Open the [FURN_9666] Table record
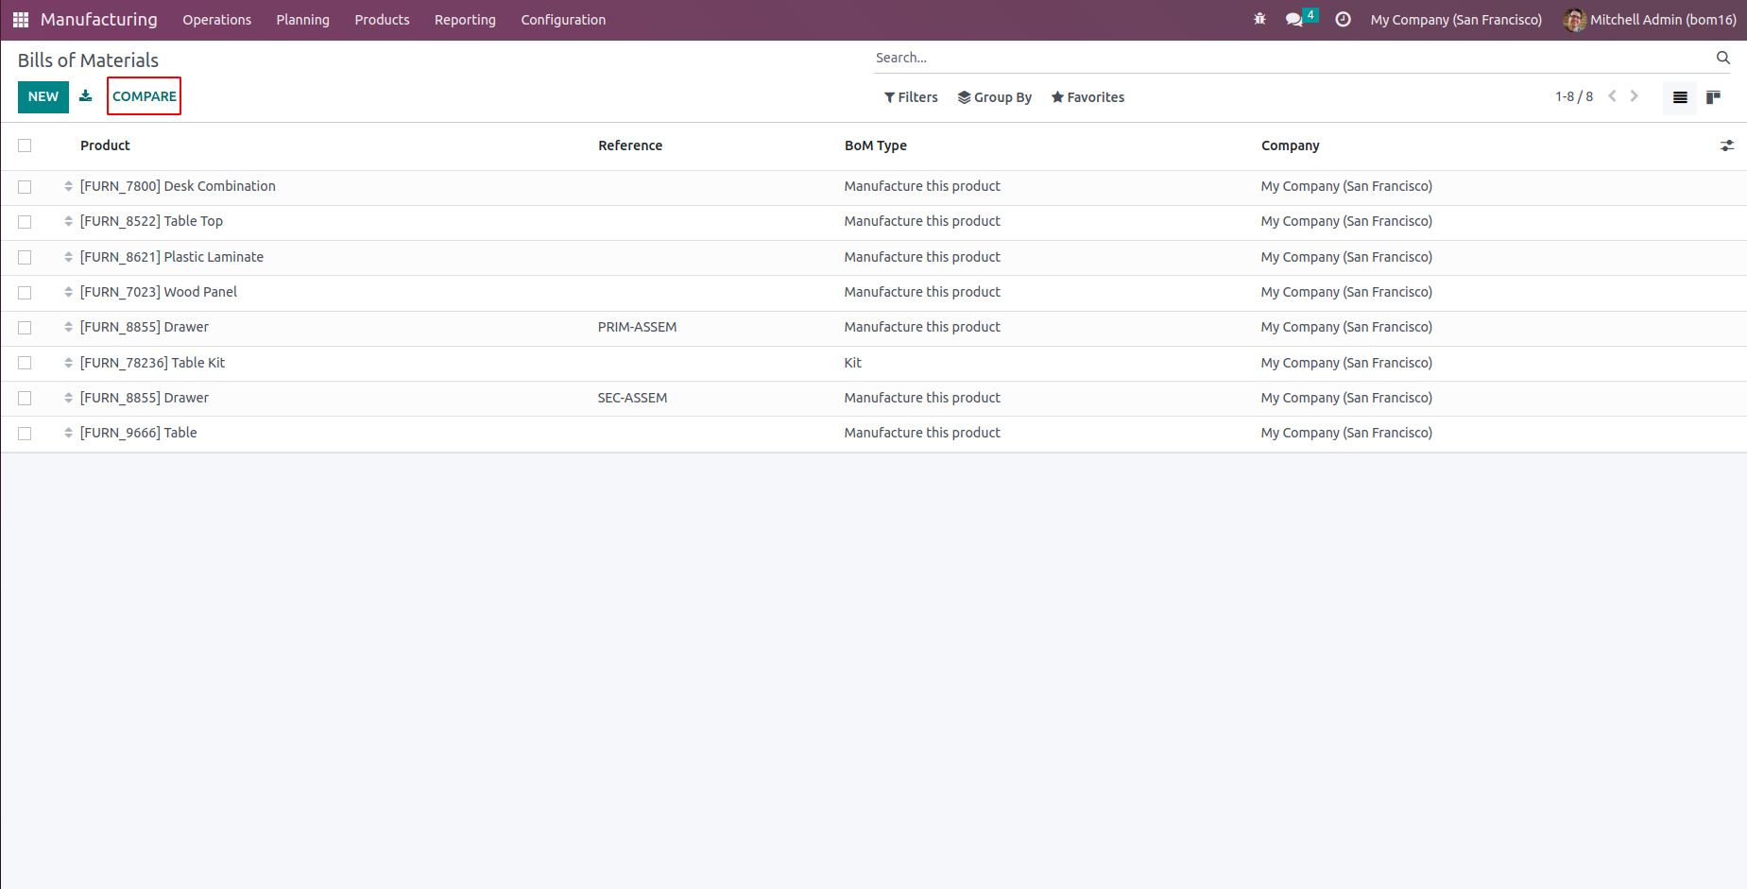 pos(139,433)
